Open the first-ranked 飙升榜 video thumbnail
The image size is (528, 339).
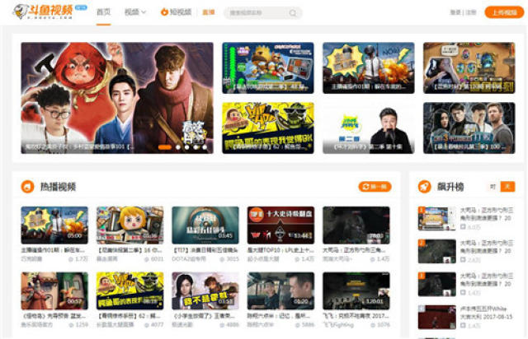point(437,218)
